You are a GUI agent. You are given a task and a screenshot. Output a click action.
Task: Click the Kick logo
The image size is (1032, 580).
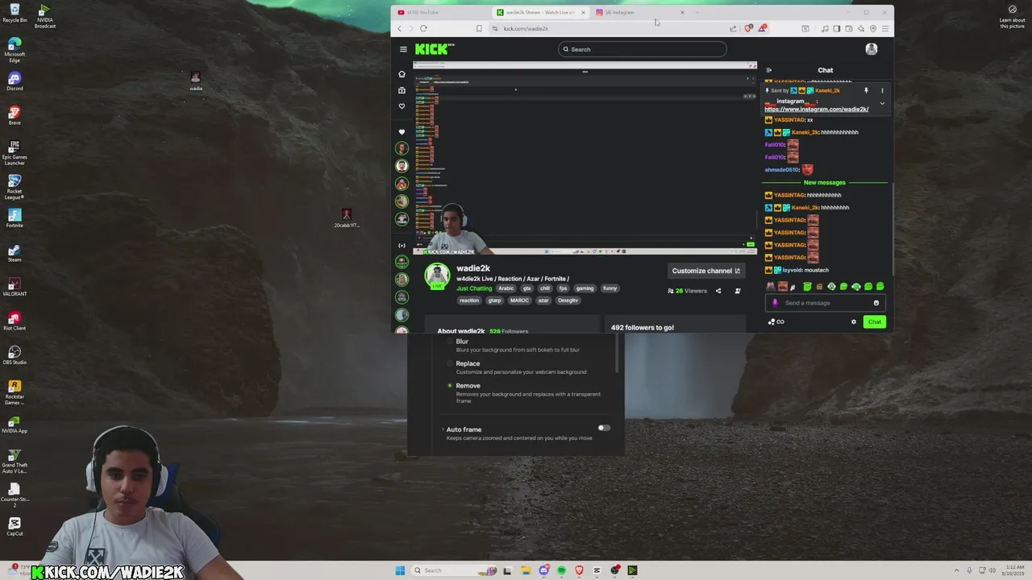433,49
